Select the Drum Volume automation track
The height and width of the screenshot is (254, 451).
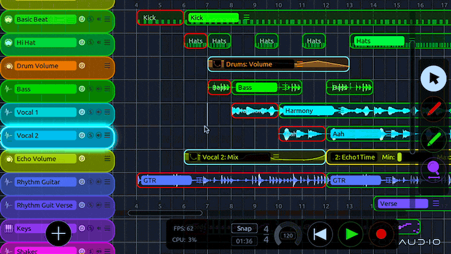pyautogui.click(x=44, y=66)
